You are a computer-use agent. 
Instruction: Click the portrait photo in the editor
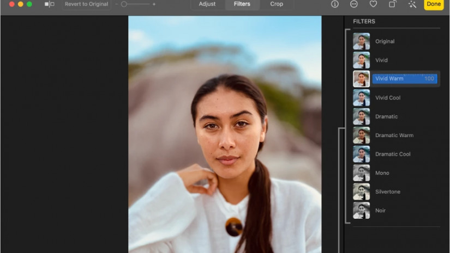225,134
